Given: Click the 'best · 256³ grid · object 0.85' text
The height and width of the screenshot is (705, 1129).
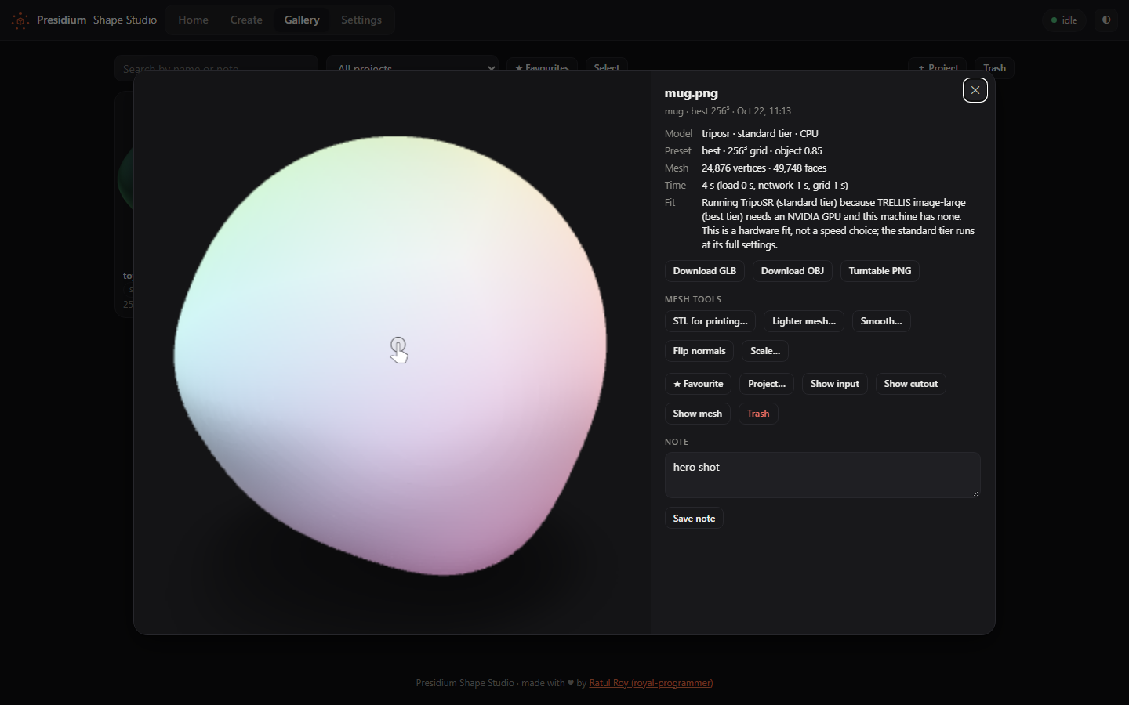Looking at the screenshot, I should (x=762, y=151).
